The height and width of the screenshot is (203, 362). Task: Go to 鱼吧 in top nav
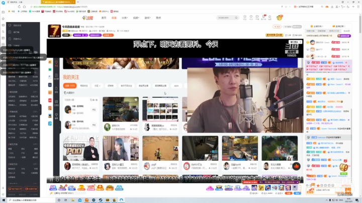[158, 18]
